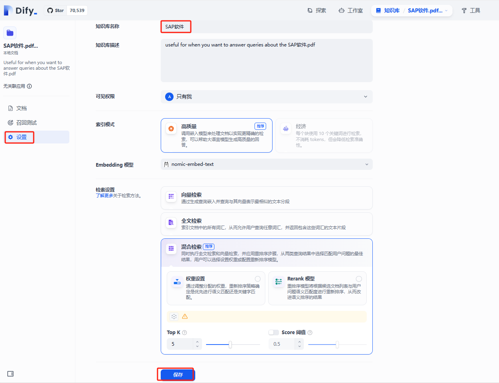Select the 混合检索 option
The image size is (499, 383).
267,253
